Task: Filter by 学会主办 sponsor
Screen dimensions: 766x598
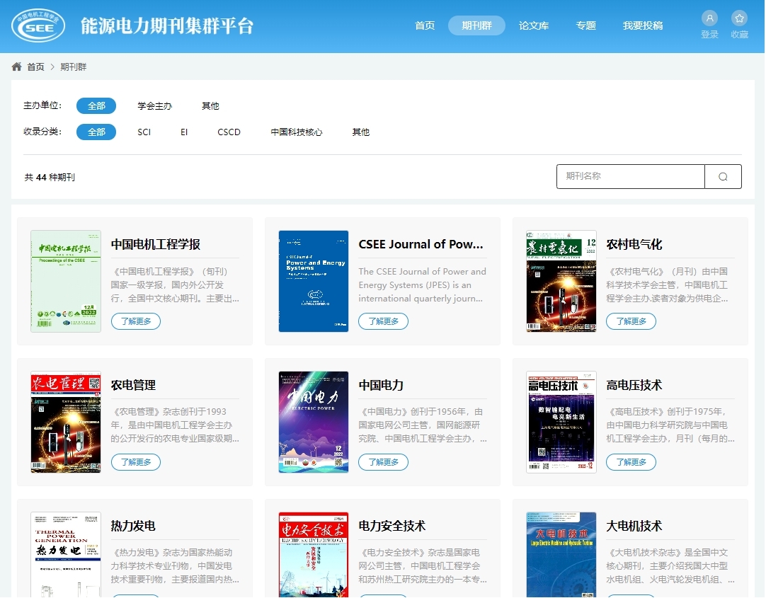Action: pos(154,106)
